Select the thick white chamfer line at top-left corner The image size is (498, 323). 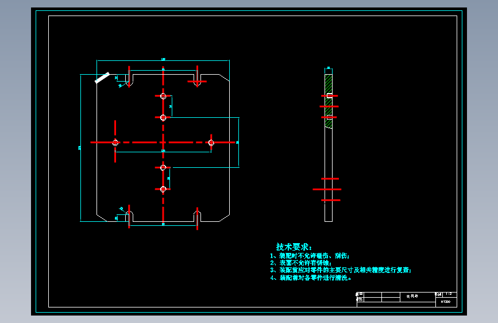[102, 78]
